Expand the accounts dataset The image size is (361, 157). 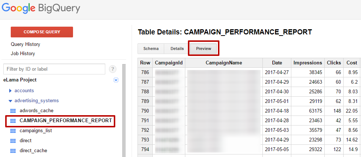[x=10, y=90]
